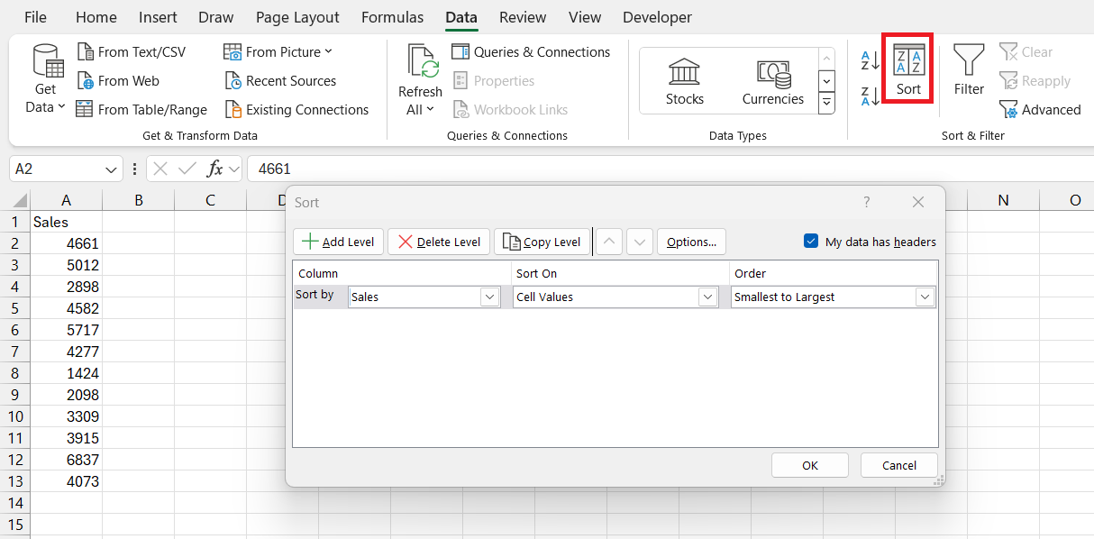Click Workbook Links

tap(510, 110)
